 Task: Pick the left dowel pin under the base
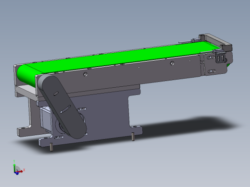pyautogui.click(x=51, y=147)
